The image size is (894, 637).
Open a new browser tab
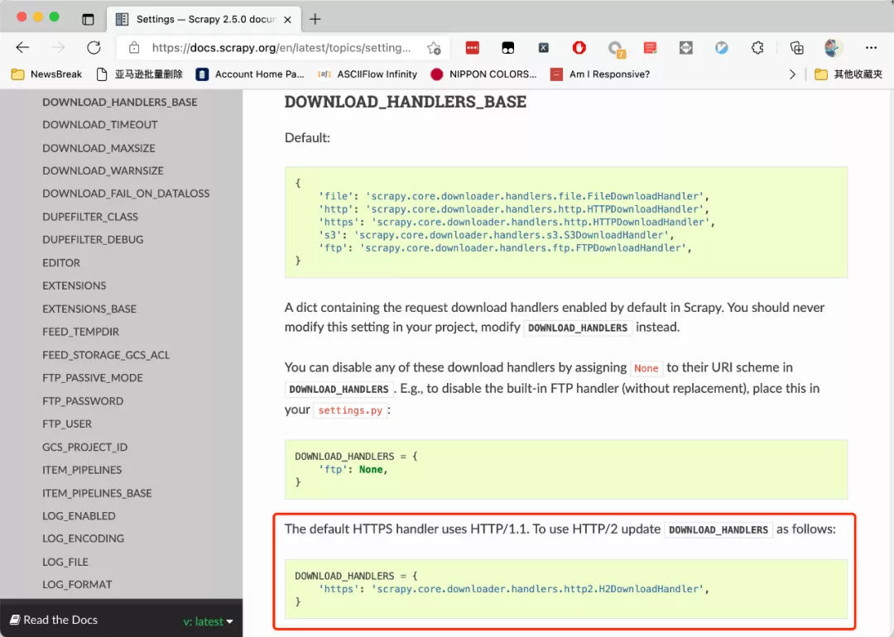click(x=315, y=19)
